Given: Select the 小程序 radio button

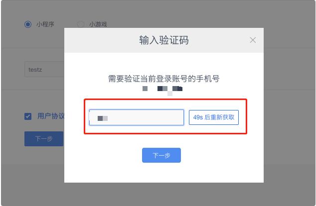Looking at the screenshot, I should coord(28,24).
